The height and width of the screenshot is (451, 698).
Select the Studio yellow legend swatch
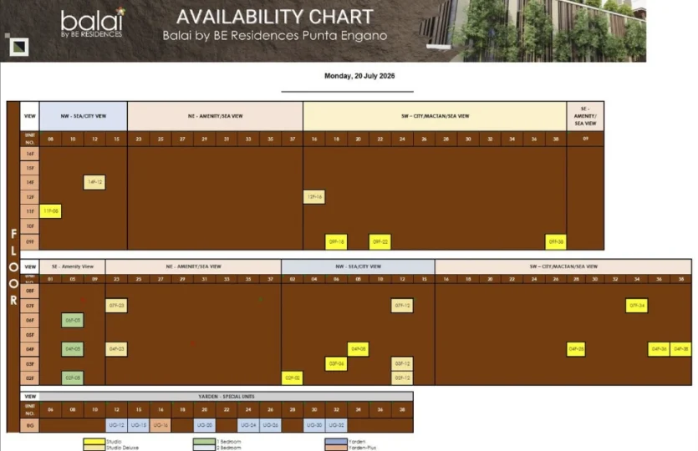(94, 442)
